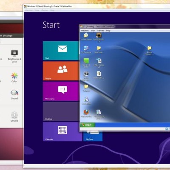The width and height of the screenshot is (170, 170).
Task: Open Color settings in Ubuntu Settings
Action: point(14,78)
